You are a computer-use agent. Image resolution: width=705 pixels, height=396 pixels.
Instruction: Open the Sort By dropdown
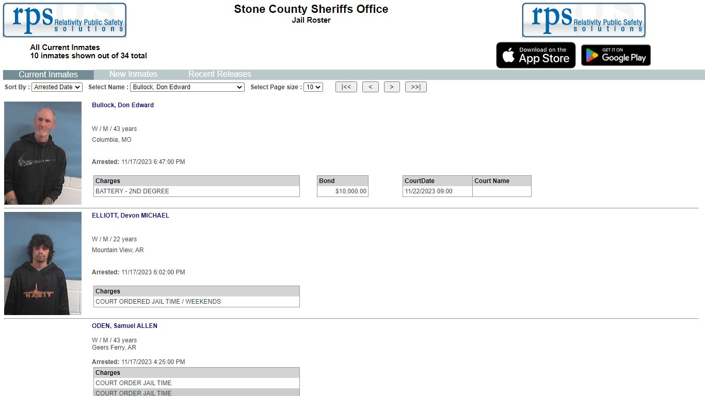[x=57, y=87]
